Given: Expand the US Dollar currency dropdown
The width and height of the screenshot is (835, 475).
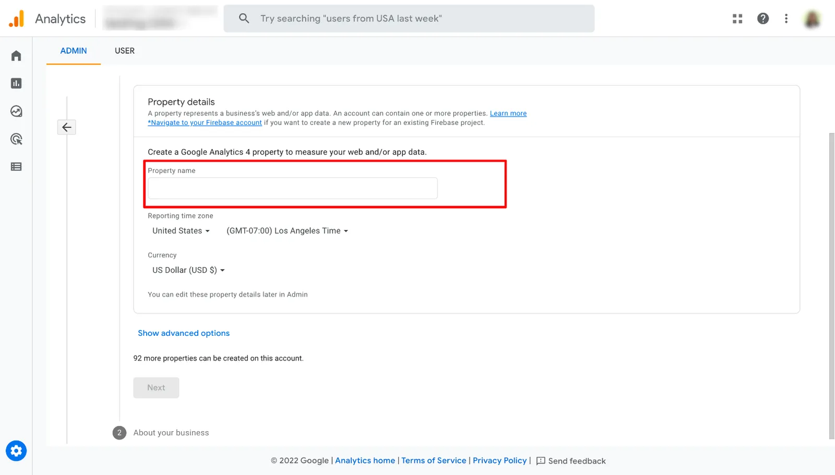Looking at the screenshot, I should 188,270.
